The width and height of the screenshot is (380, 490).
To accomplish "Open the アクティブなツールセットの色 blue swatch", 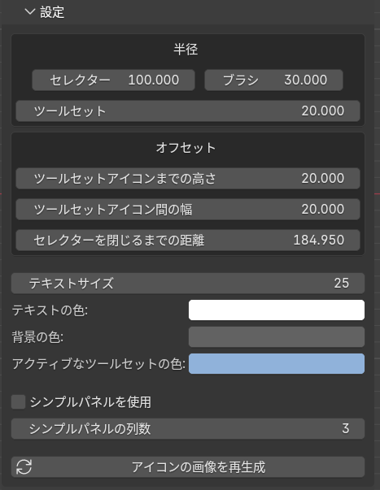I will 277,364.
